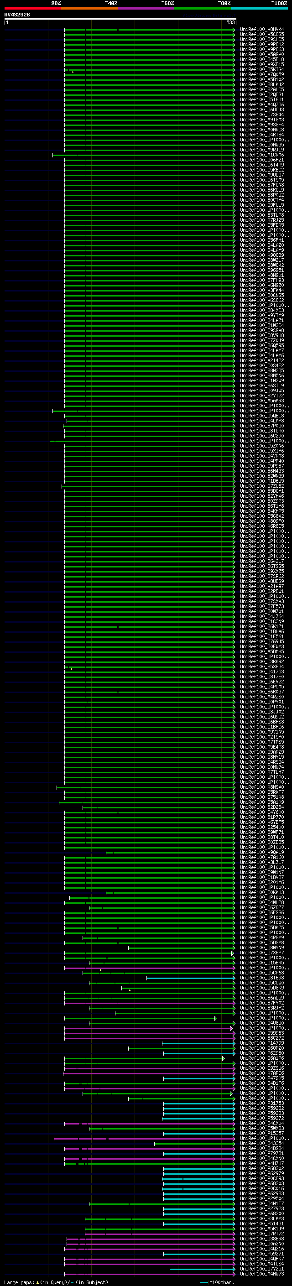Select hit label UniRef100_Q45FL8

(262, 59)
